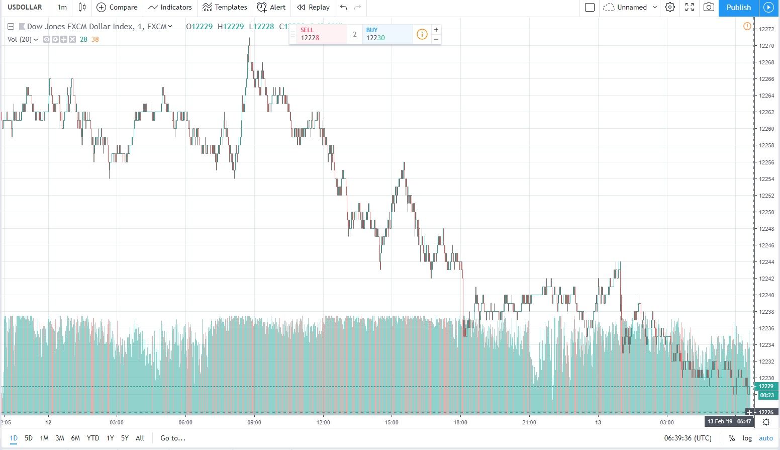The height and width of the screenshot is (450, 780).
Task: Click the Vol value 28 in legend
Action: pyautogui.click(x=83, y=39)
